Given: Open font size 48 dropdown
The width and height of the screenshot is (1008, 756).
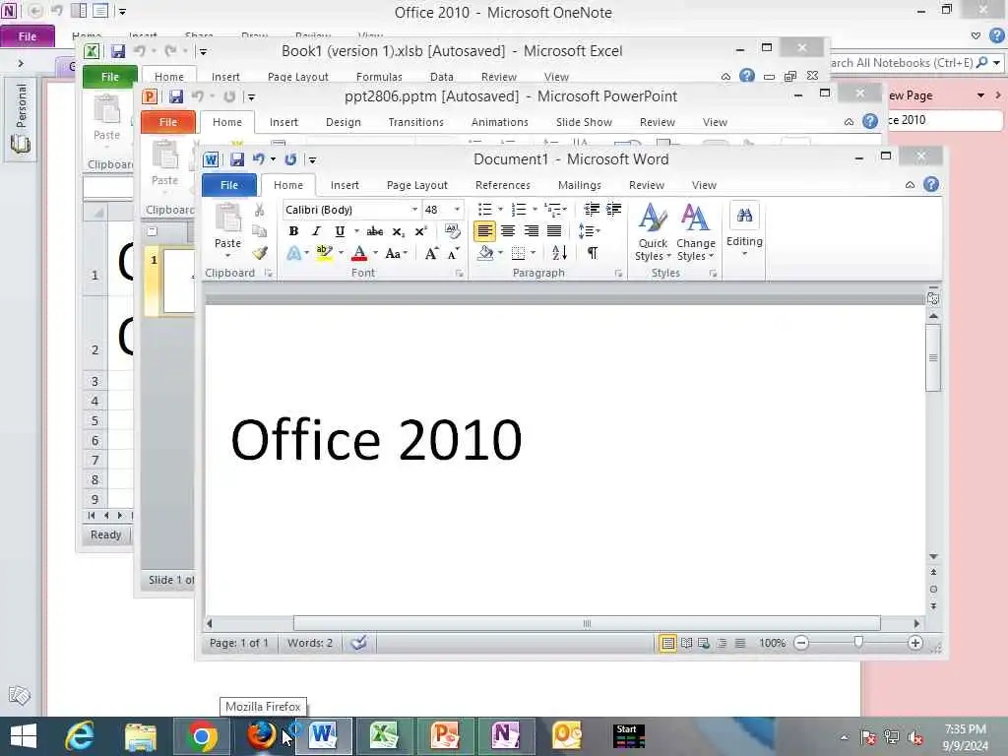Looking at the screenshot, I should tap(457, 210).
